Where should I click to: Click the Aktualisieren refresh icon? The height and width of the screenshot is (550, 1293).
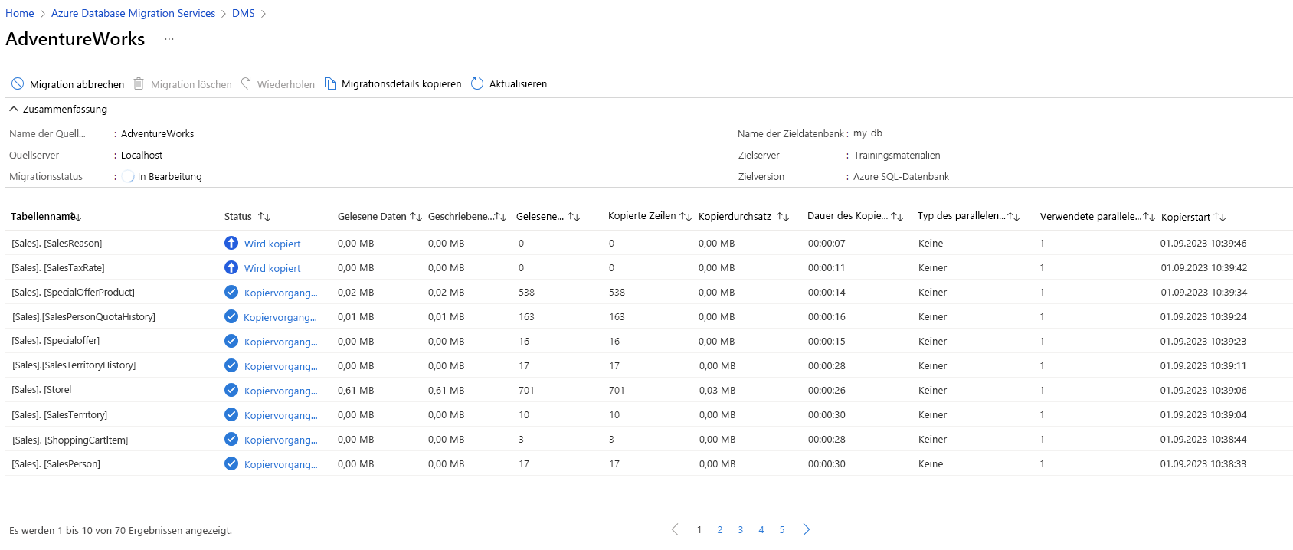point(477,83)
